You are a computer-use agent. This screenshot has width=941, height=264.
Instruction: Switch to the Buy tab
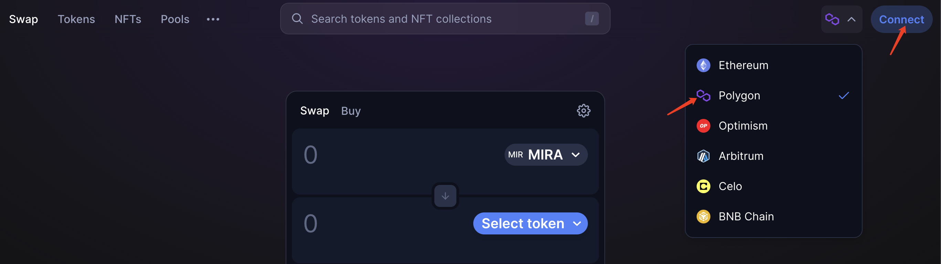pos(351,111)
